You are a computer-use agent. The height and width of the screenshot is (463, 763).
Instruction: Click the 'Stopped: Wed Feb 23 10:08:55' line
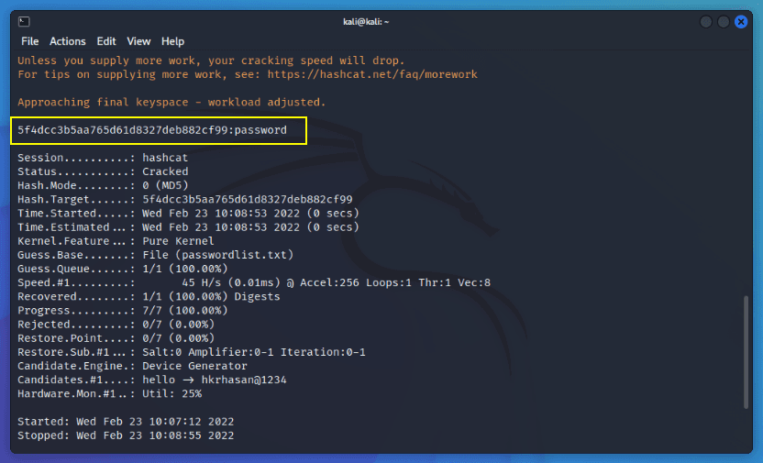[x=126, y=435]
